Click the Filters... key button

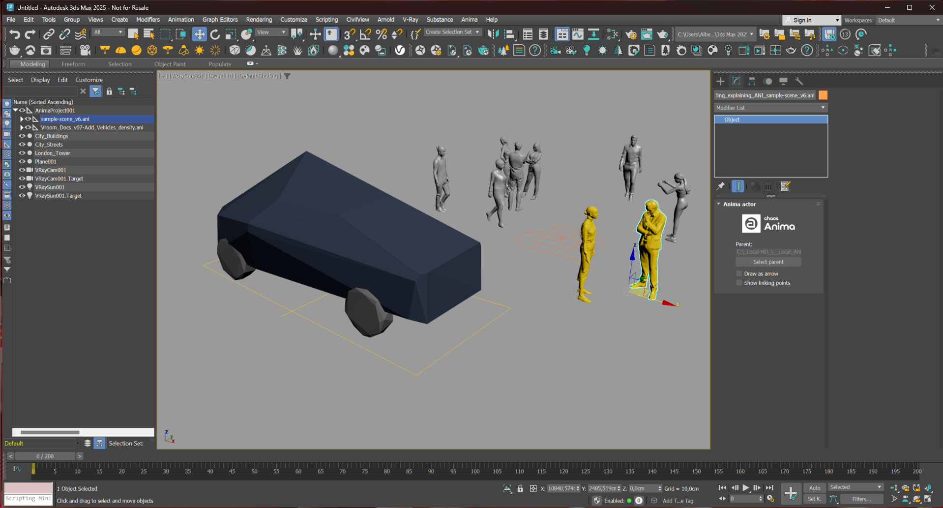(x=861, y=499)
